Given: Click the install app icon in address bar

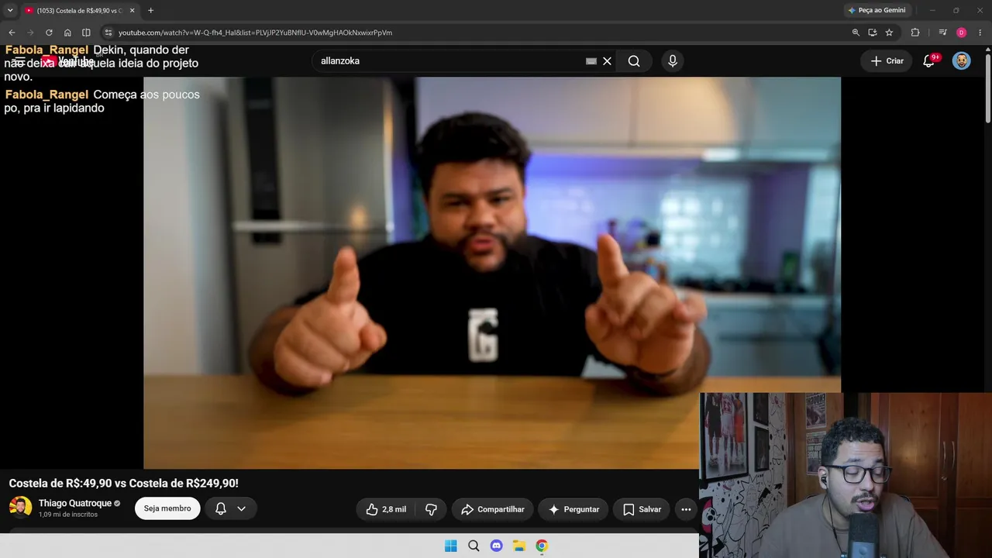Looking at the screenshot, I should click(x=873, y=33).
